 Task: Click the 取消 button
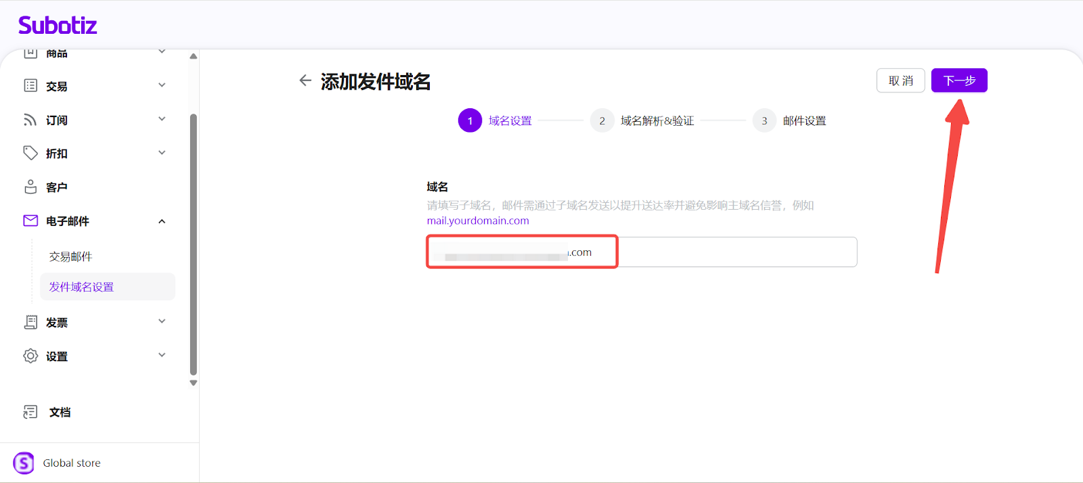point(900,80)
